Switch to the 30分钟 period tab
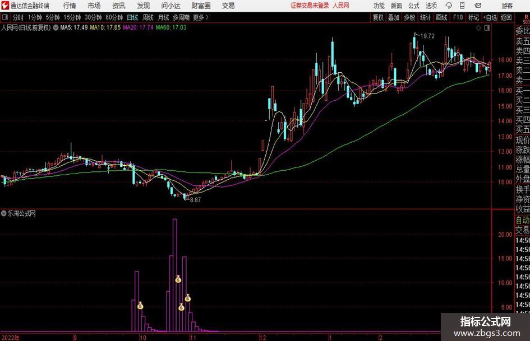 (x=93, y=17)
